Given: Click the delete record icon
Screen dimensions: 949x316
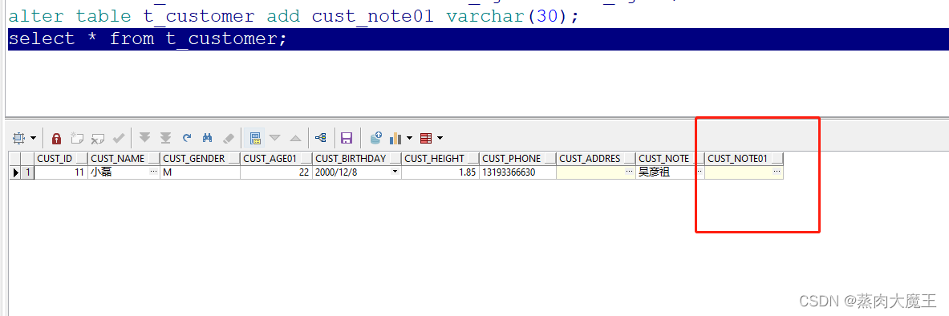Looking at the screenshot, I should coord(97,138).
